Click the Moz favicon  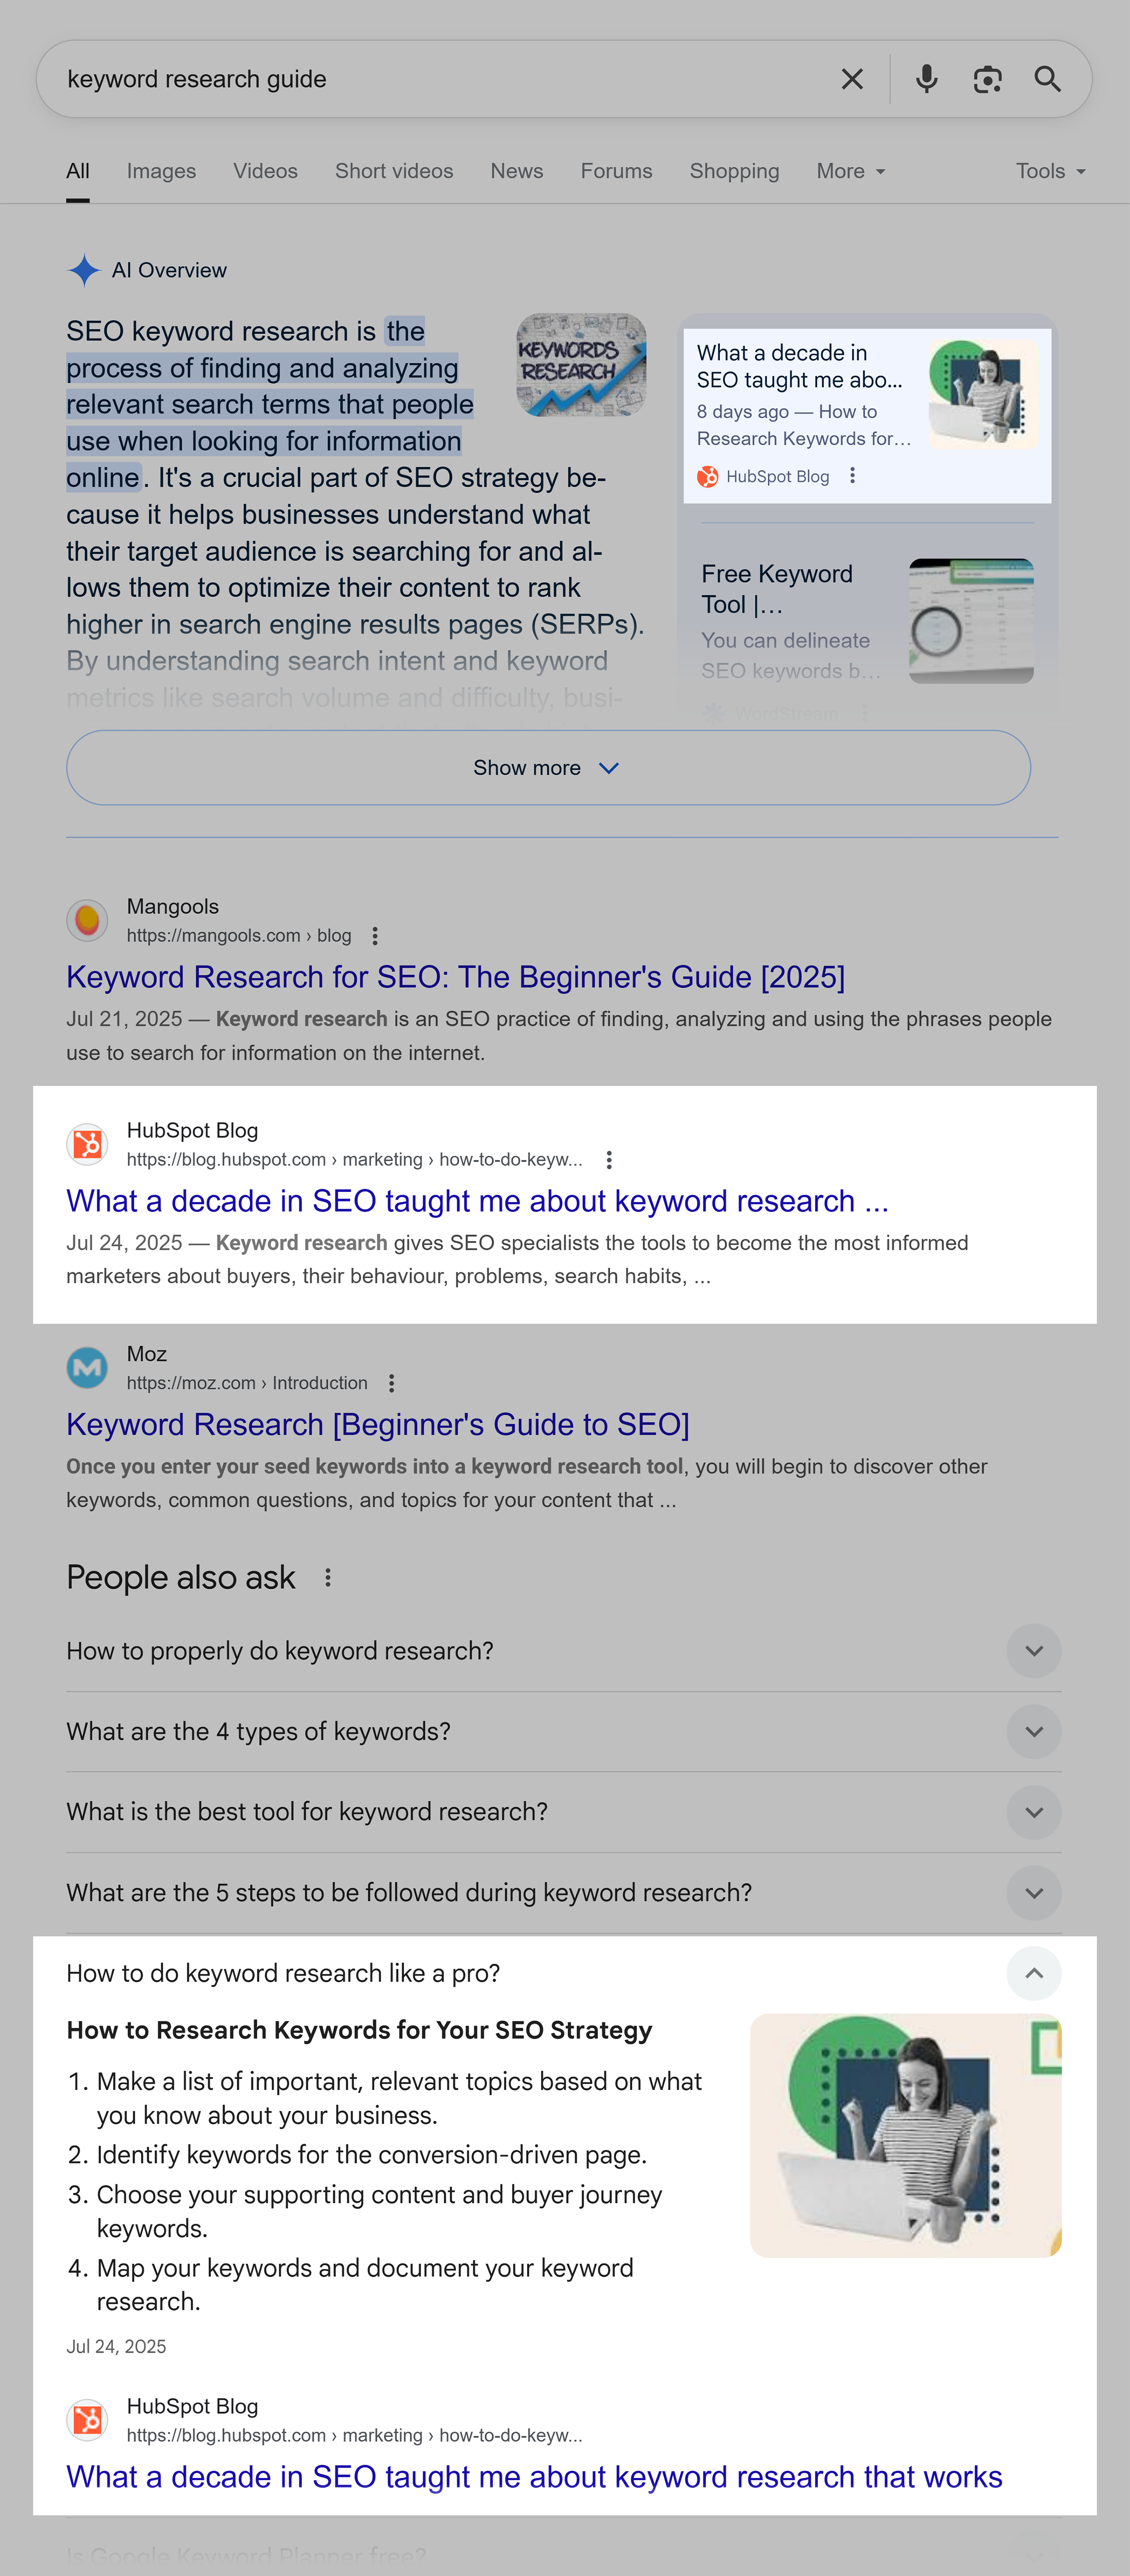pyautogui.click(x=87, y=1368)
